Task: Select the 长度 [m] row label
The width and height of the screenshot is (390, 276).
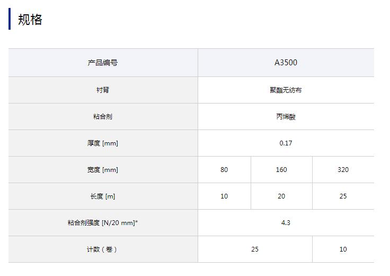Action: pos(103,196)
